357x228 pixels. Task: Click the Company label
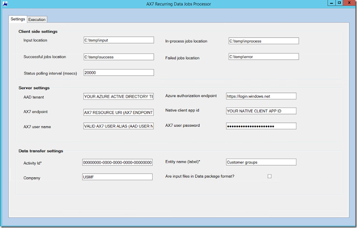click(x=32, y=178)
